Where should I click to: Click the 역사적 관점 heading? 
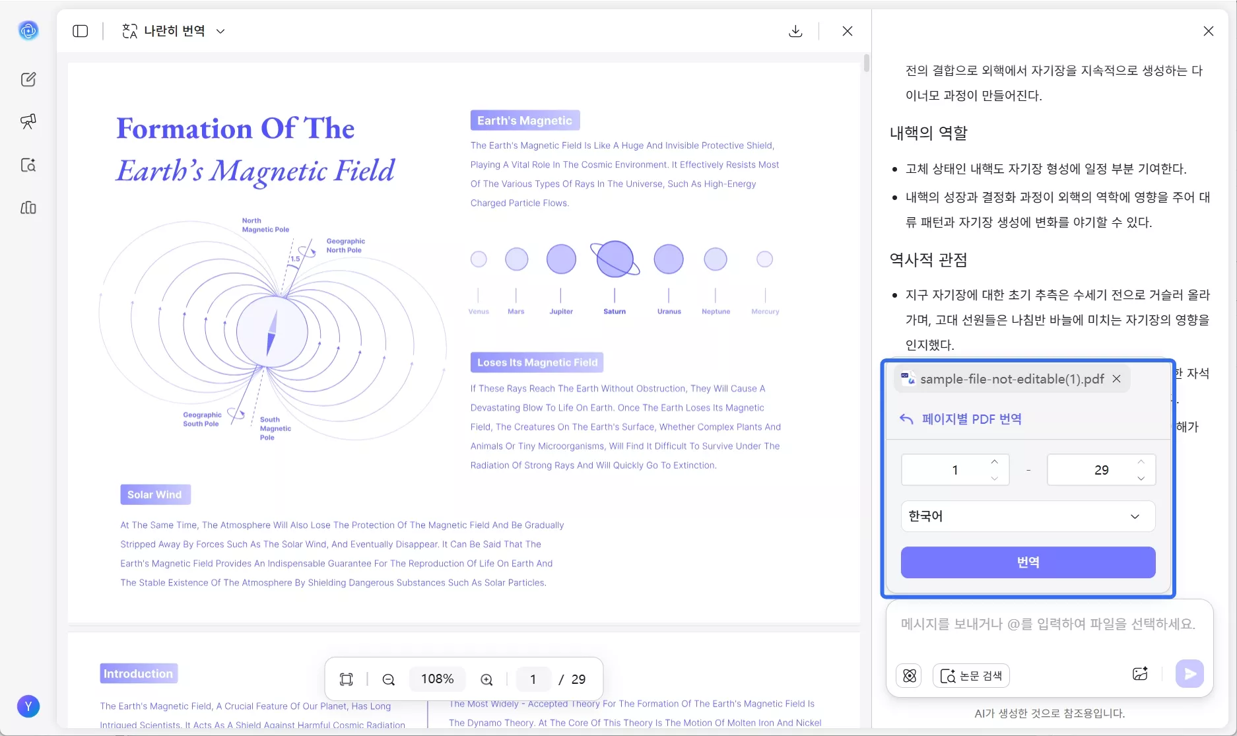(x=928, y=260)
